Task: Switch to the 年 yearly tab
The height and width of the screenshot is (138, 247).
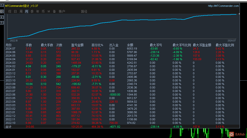Action: [x=38, y=11]
